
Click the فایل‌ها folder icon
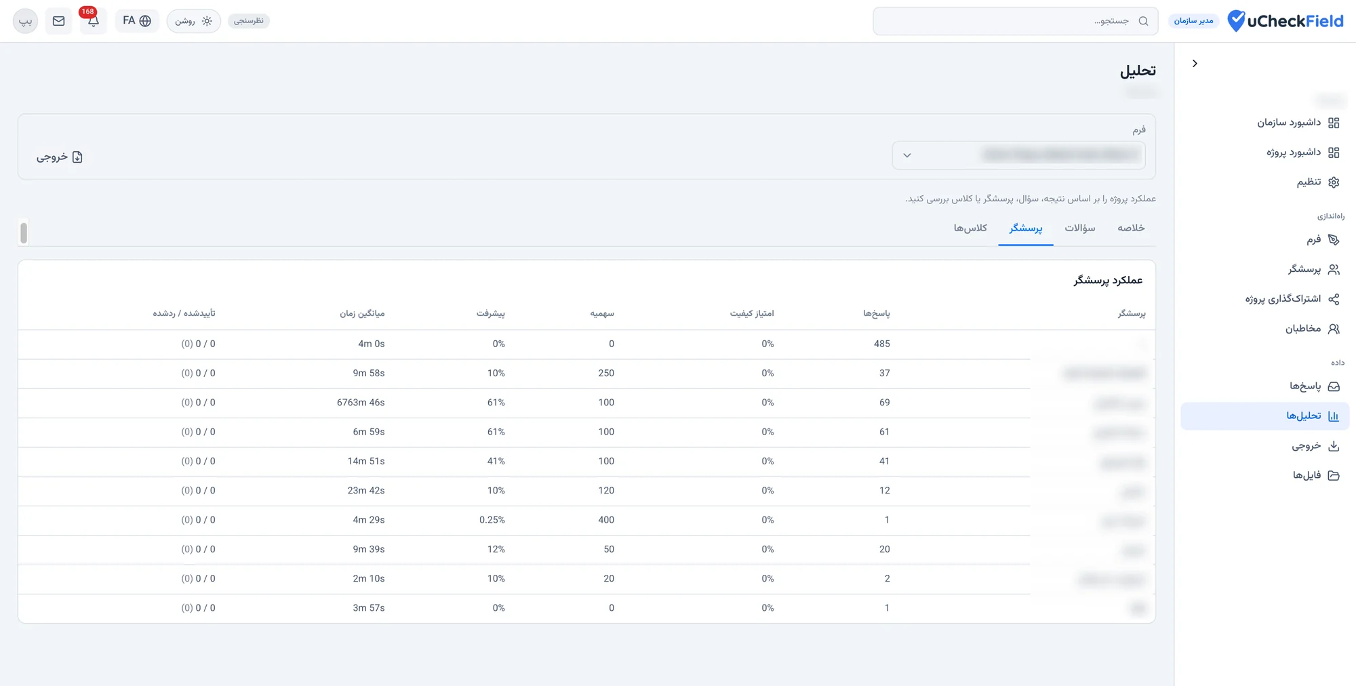point(1334,475)
